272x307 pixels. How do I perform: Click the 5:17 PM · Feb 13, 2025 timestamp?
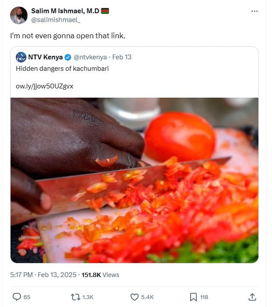[42, 275]
